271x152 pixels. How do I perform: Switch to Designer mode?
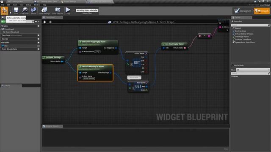click(x=243, y=11)
